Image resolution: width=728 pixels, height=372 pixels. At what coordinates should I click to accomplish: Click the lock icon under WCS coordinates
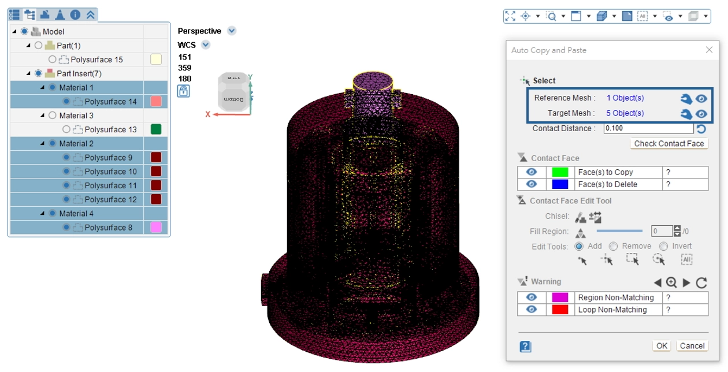[x=183, y=91]
